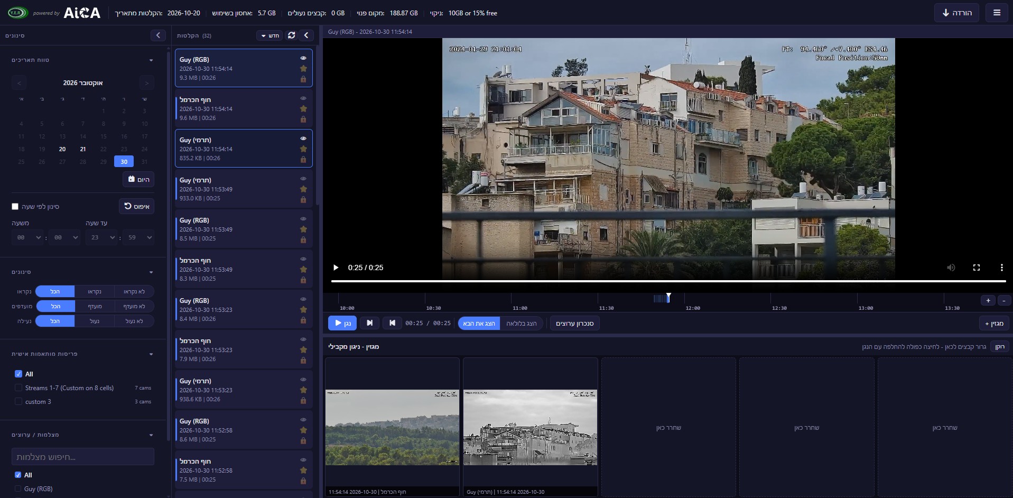Zoom in the timeline with the plus button
1013x498 pixels.
988,300
